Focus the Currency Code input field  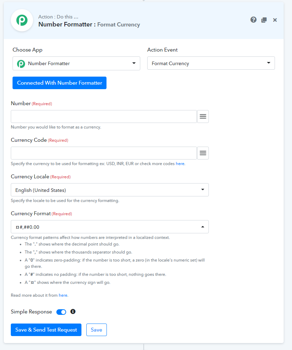tap(104, 153)
